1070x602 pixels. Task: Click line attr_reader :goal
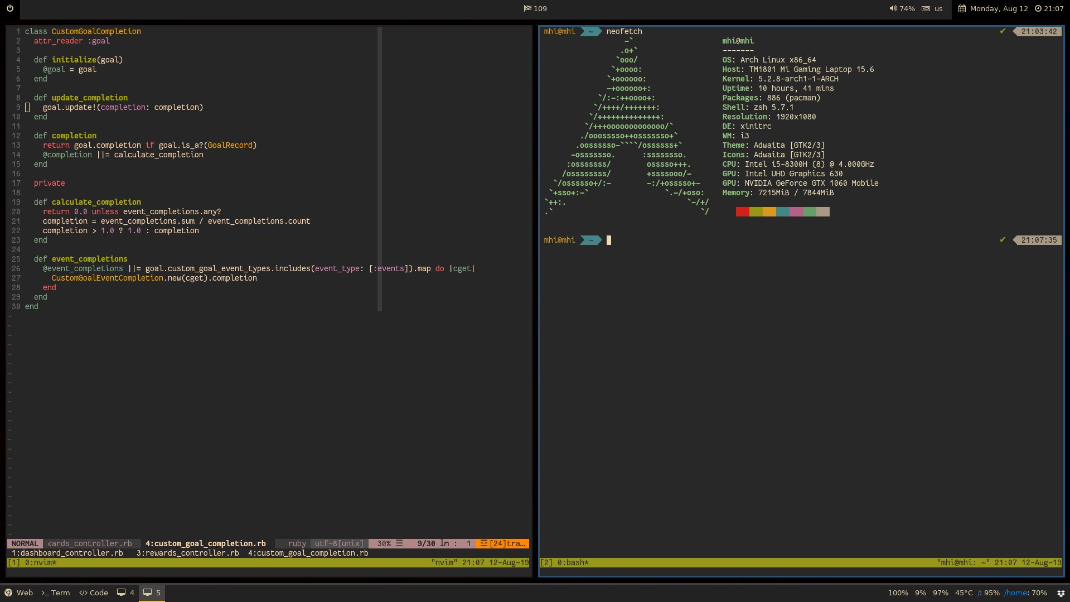[71, 41]
